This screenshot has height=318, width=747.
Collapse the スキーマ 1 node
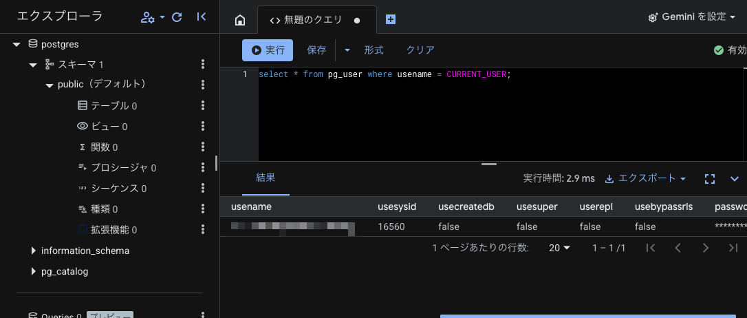pyautogui.click(x=33, y=65)
